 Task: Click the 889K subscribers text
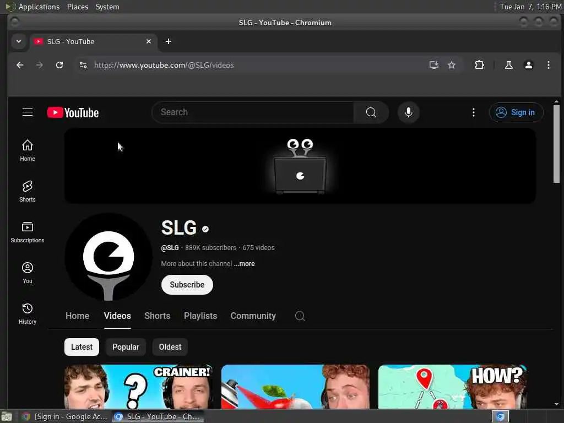pyautogui.click(x=211, y=247)
